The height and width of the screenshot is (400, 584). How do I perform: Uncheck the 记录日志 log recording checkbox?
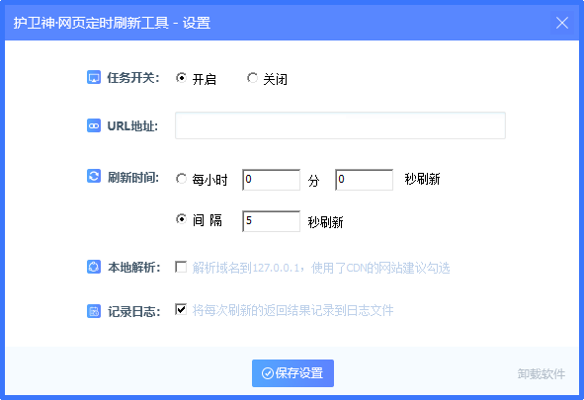tap(181, 309)
